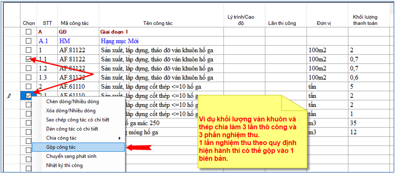Check the box on the 'ga mác 250' row

29,123
